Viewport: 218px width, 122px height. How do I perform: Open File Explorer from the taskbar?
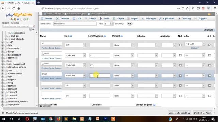[74, 119]
